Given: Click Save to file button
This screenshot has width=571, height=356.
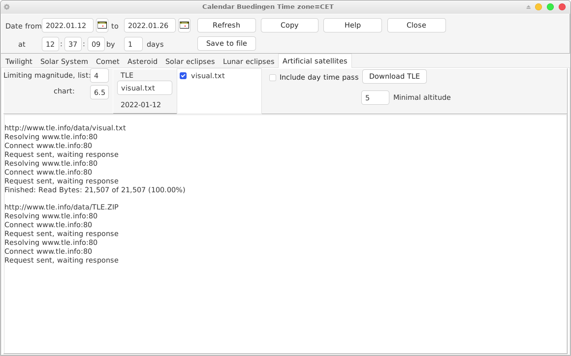Looking at the screenshot, I should (226, 43).
